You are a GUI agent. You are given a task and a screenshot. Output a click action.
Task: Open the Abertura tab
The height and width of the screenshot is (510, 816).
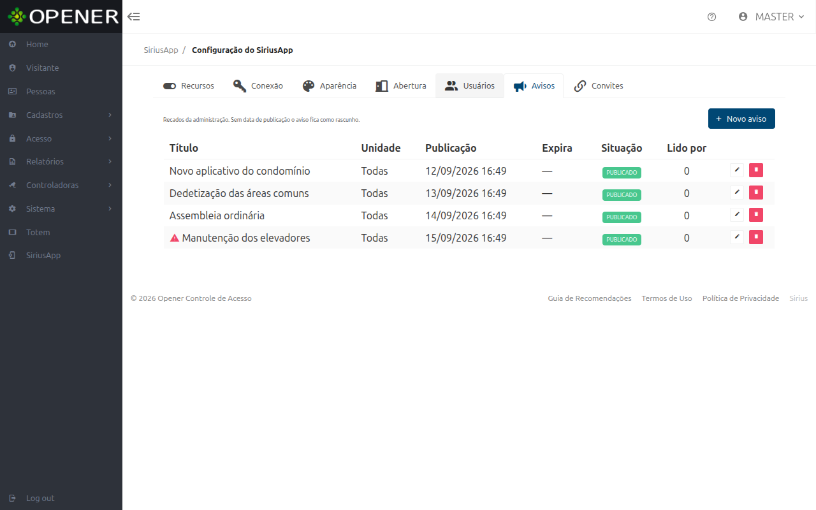pos(401,86)
